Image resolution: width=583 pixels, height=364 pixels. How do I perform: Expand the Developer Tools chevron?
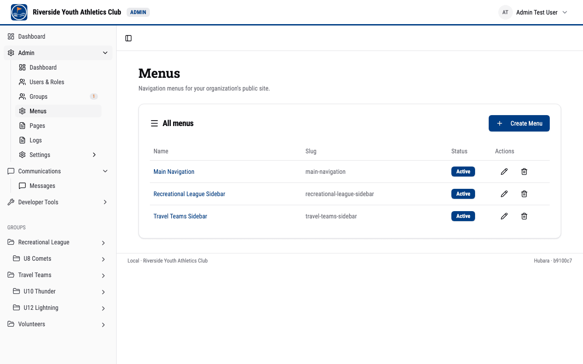click(x=105, y=202)
